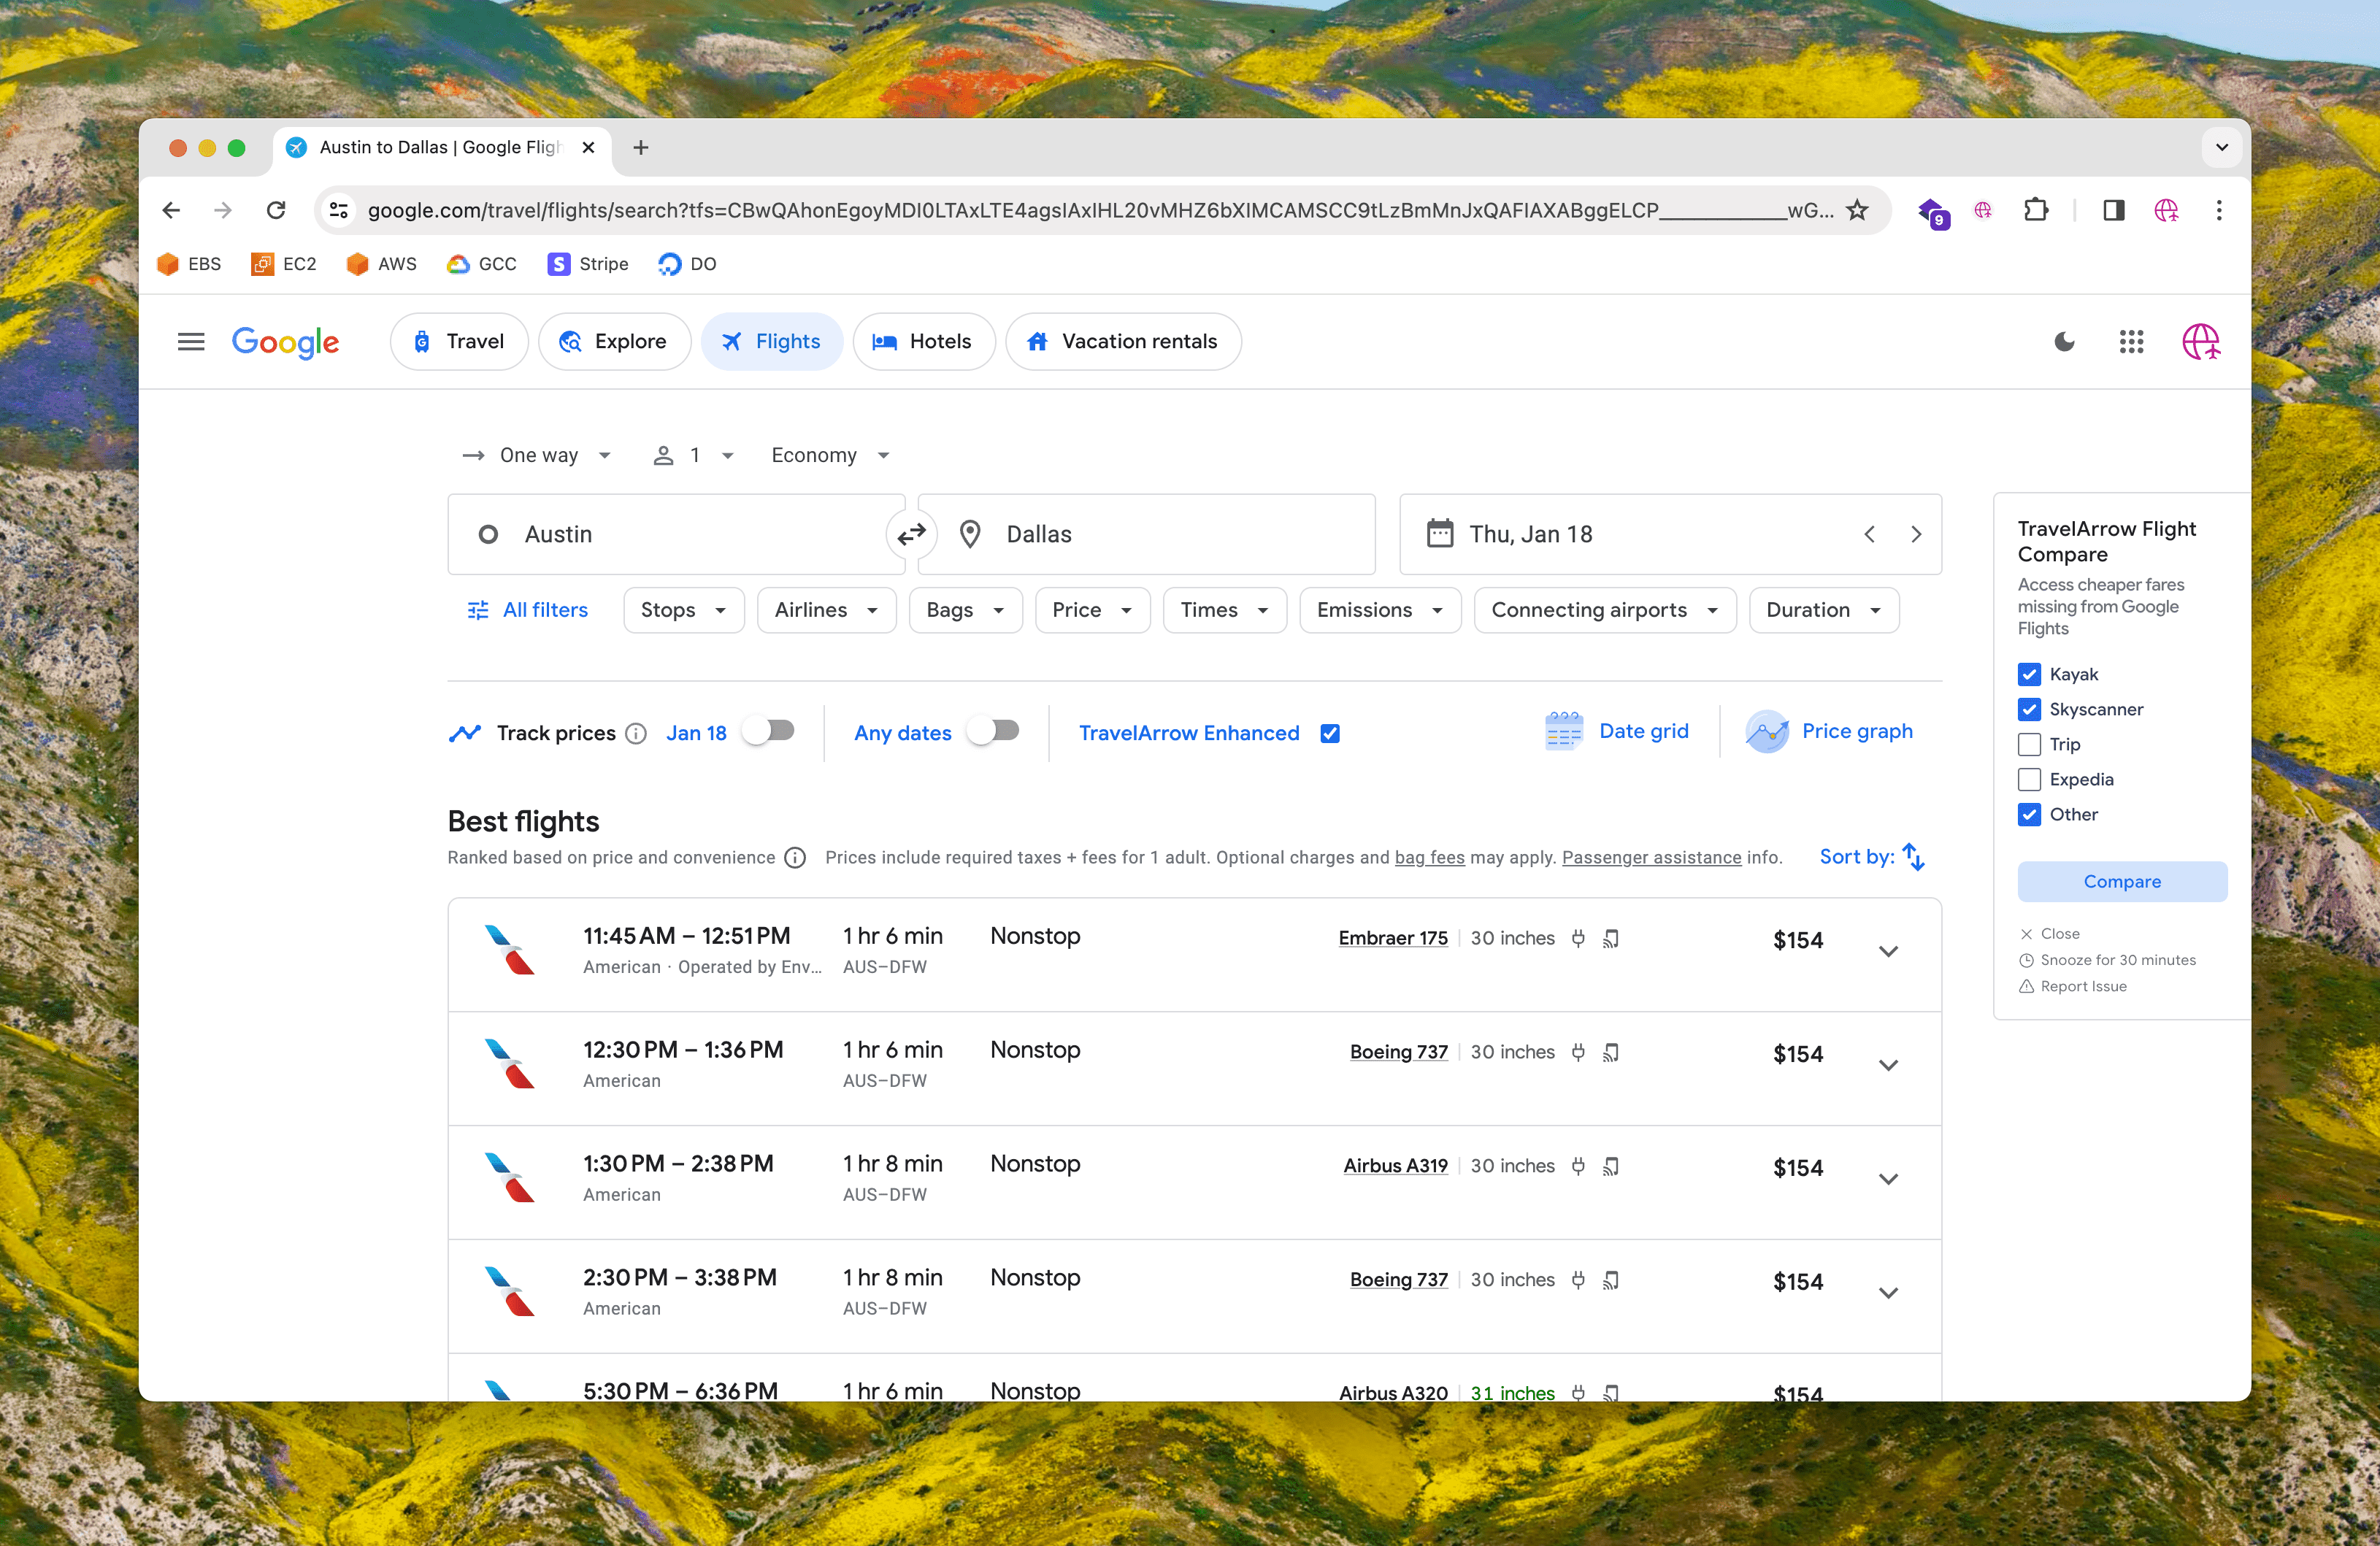Expand the first 11:45 AM flight details
The image size is (2380, 1546).
[1889, 951]
